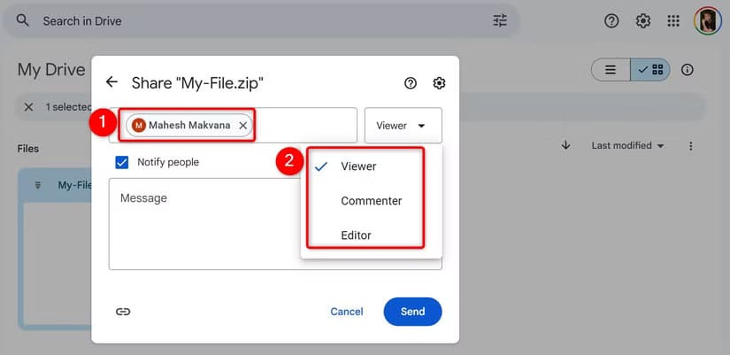Remove Mahesh Makvana recipient chip
Screen dimensions: 730x355
pyautogui.click(x=242, y=126)
